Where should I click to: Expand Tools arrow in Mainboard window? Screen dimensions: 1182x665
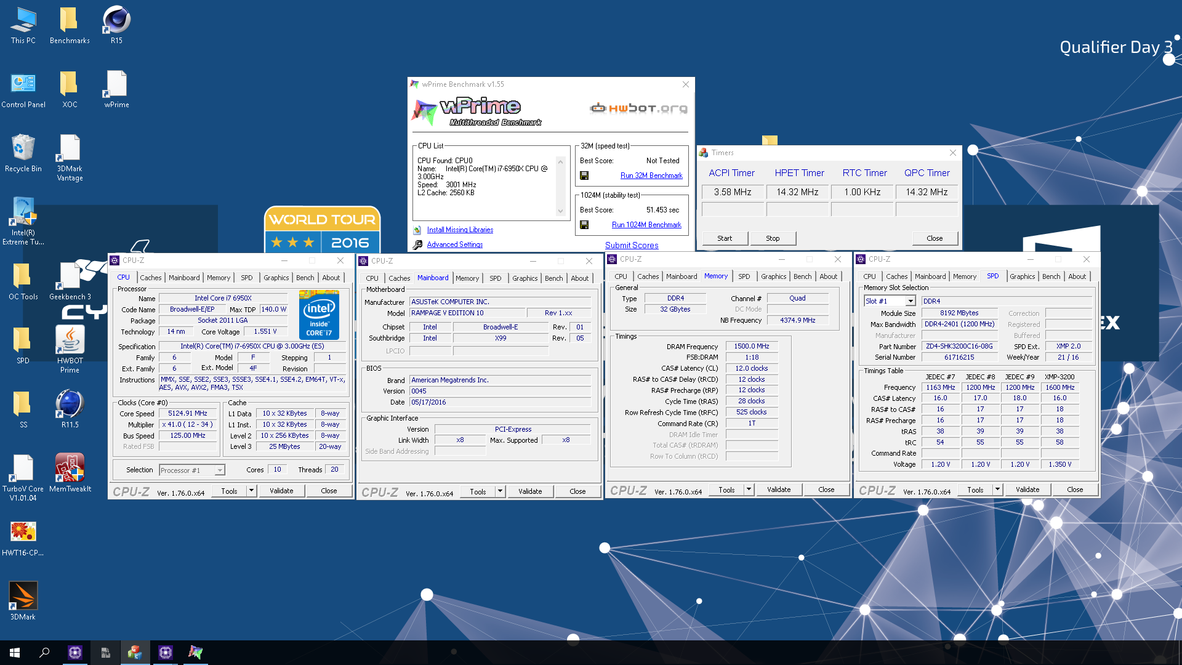500,491
